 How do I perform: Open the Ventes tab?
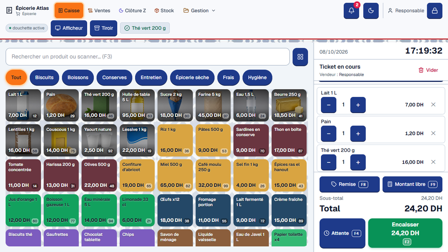click(x=99, y=11)
